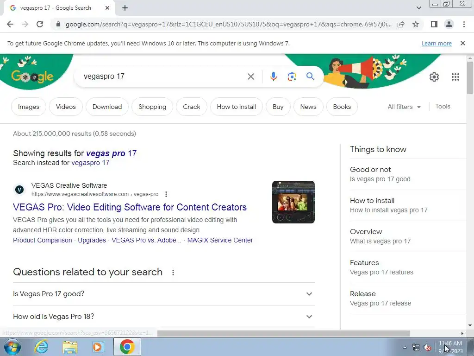Search instead for vegaspro 17
This screenshot has width=474, height=356.
click(x=90, y=163)
